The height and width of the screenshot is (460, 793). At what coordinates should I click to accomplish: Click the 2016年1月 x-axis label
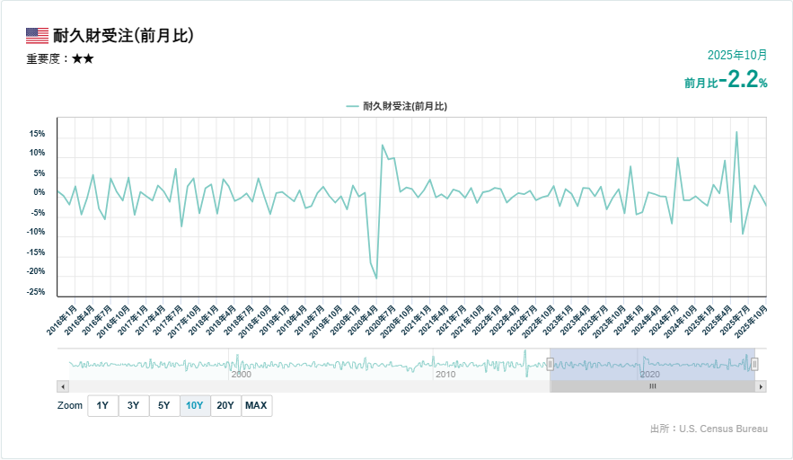(62, 320)
